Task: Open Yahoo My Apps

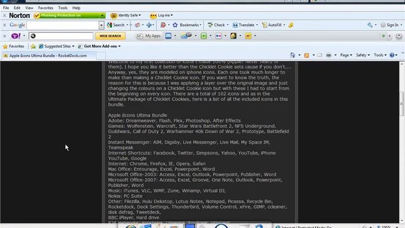Action: [149, 36]
